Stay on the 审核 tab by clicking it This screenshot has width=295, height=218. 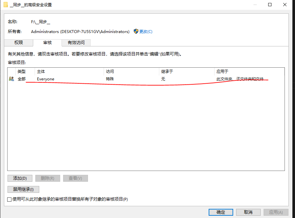pyautogui.click(x=47, y=42)
